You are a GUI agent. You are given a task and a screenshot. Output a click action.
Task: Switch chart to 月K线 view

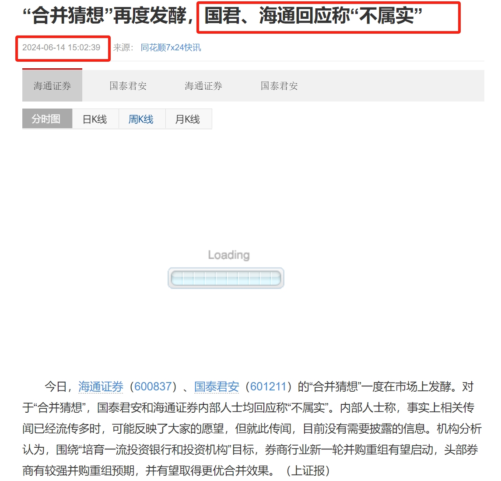(x=188, y=119)
